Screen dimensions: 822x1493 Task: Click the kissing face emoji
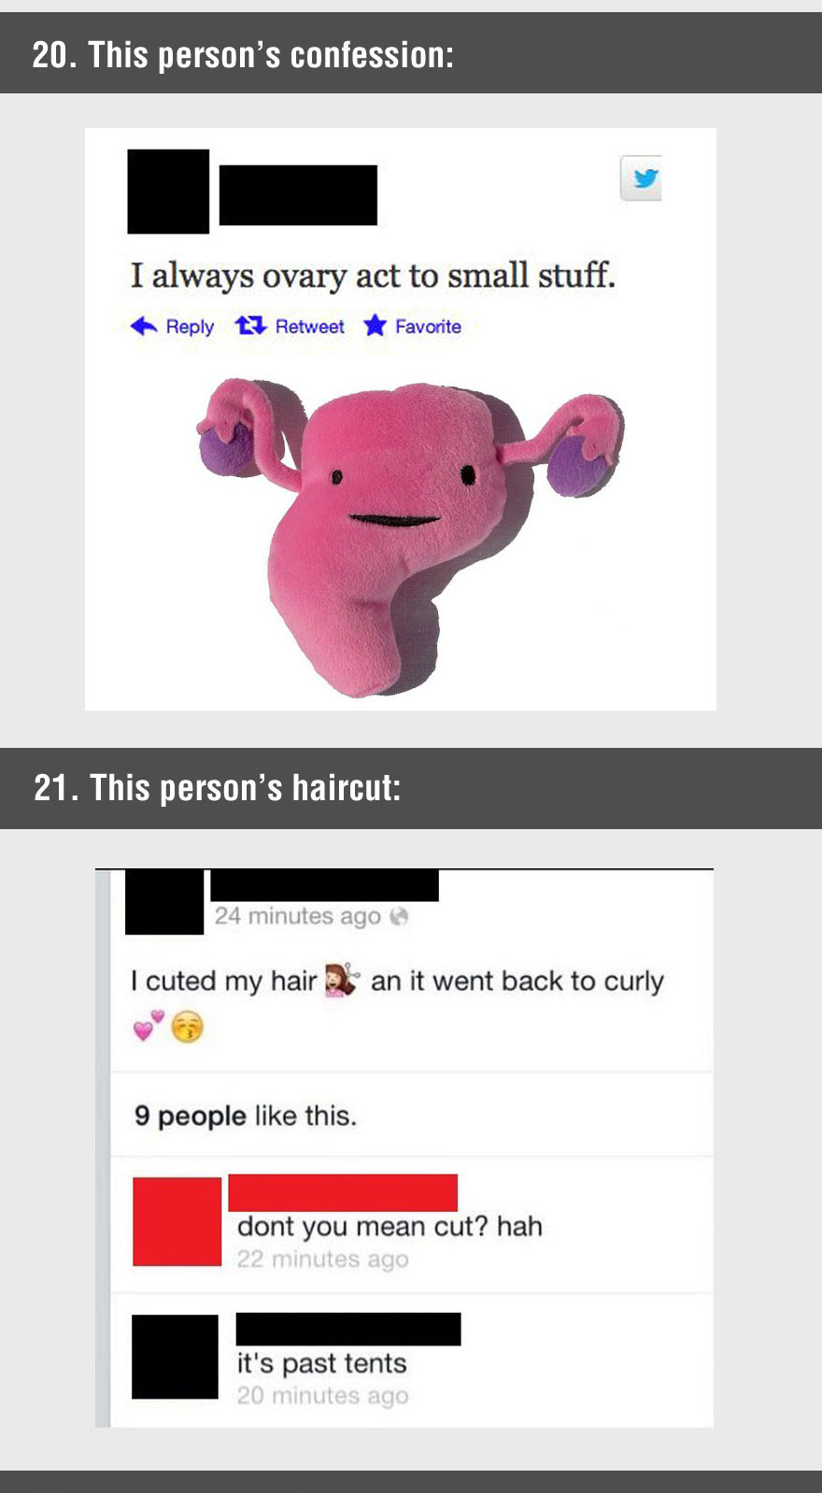click(188, 1026)
